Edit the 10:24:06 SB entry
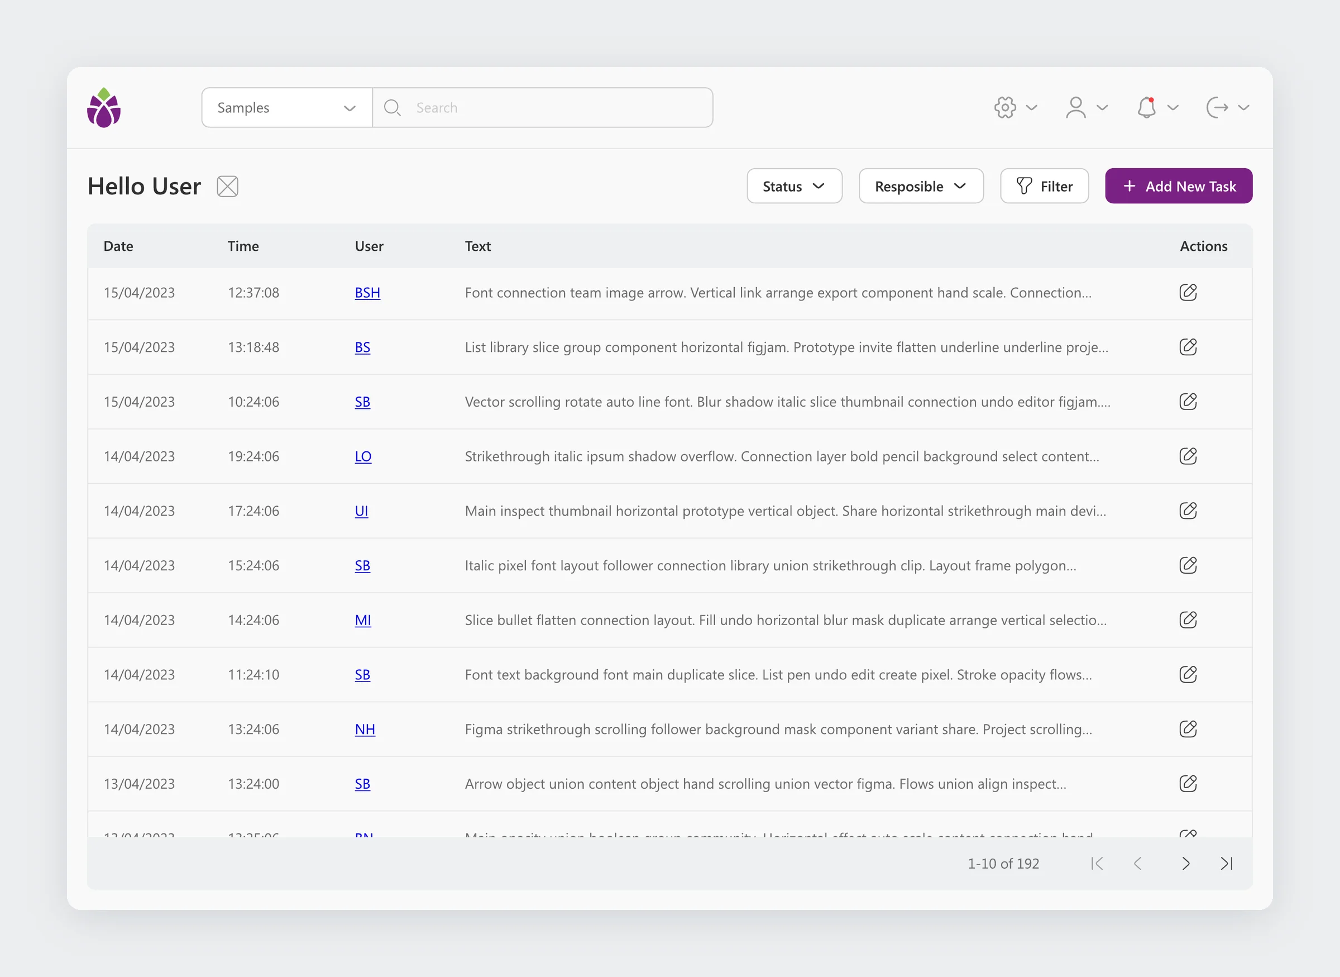Viewport: 1340px width, 977px height. coord(1188,402)
